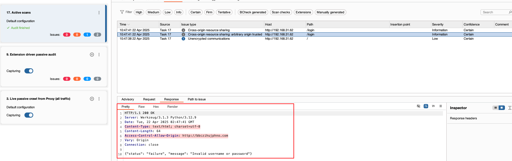Viewport: 512px width, 161px height.
Task: Click the \n show newline characters icon
Action: (x=433, y=106)
